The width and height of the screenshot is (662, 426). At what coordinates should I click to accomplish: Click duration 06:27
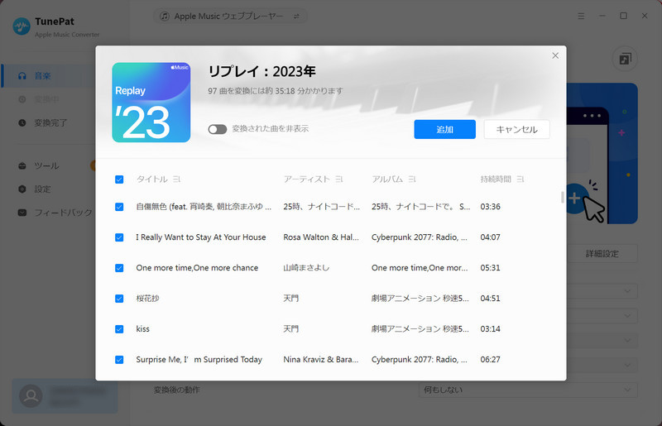click(490, 359)
